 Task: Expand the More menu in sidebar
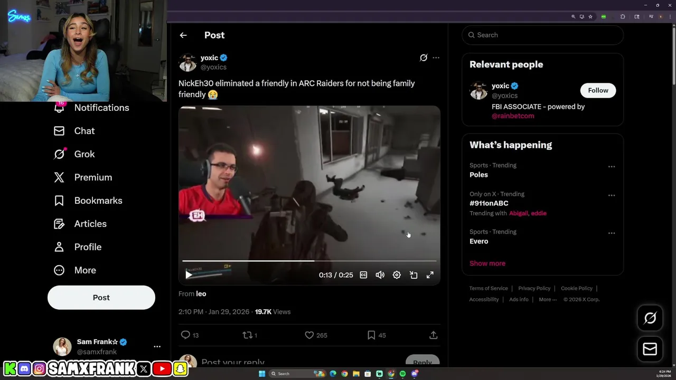coord(75,270)
